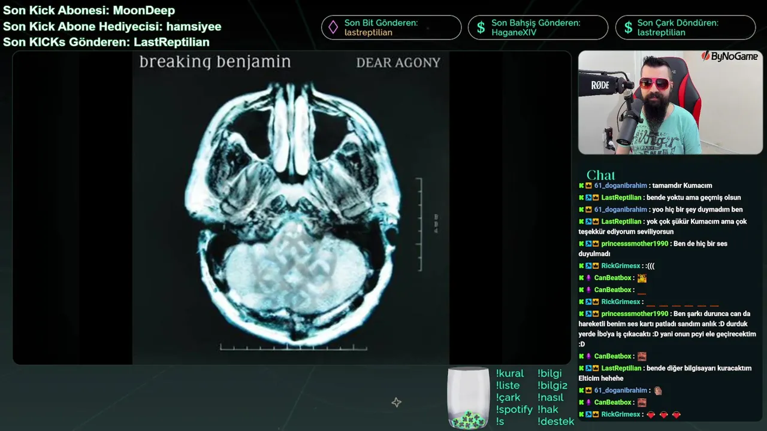Click the dollar icon beside Son Bahşiş Gönderen
This screenshot has width=767, height=431.
point(481,28)
